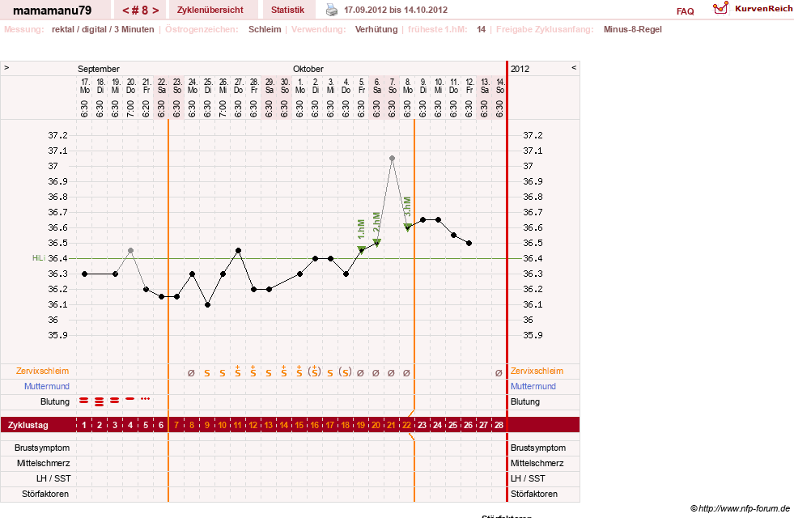794x518 pixels.
Task: Select cycle day 14 in Zyklustag row
Action: coord(284,425)
